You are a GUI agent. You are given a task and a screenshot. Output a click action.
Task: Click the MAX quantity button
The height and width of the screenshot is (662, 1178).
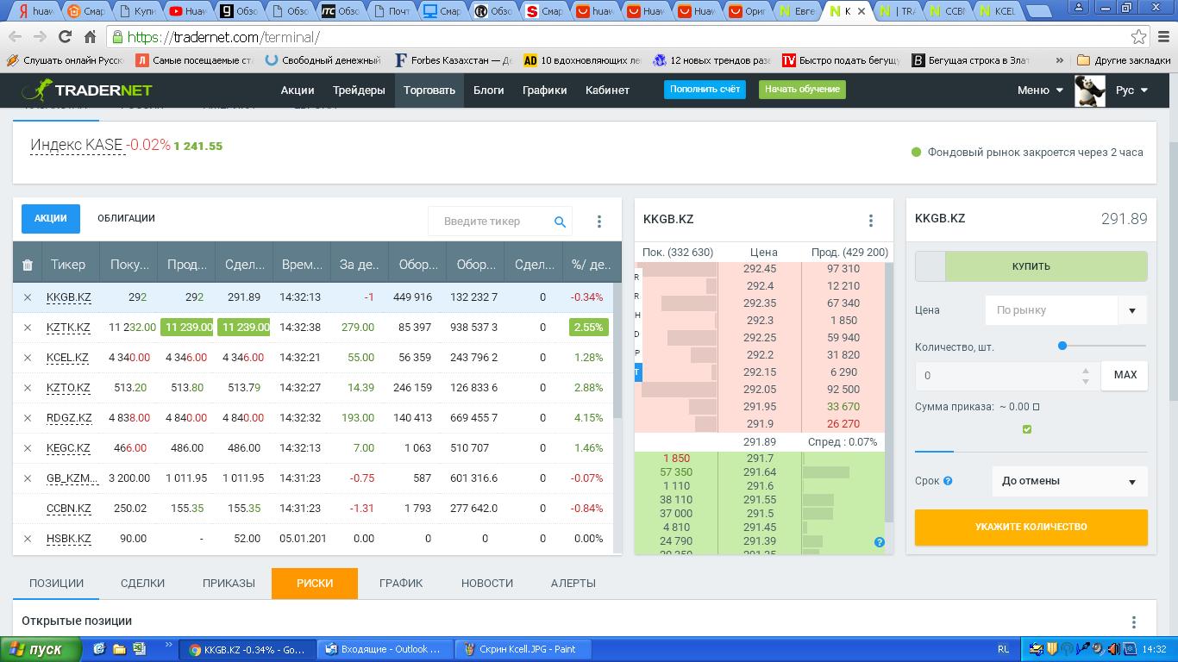[1125, 375]
